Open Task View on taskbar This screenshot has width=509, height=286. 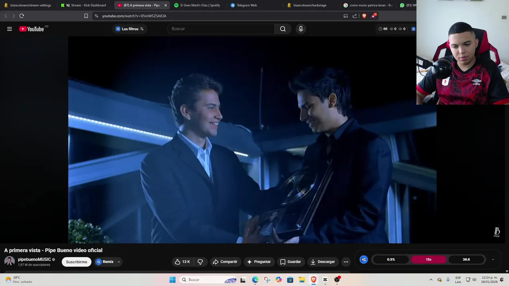tap(243, 280)
